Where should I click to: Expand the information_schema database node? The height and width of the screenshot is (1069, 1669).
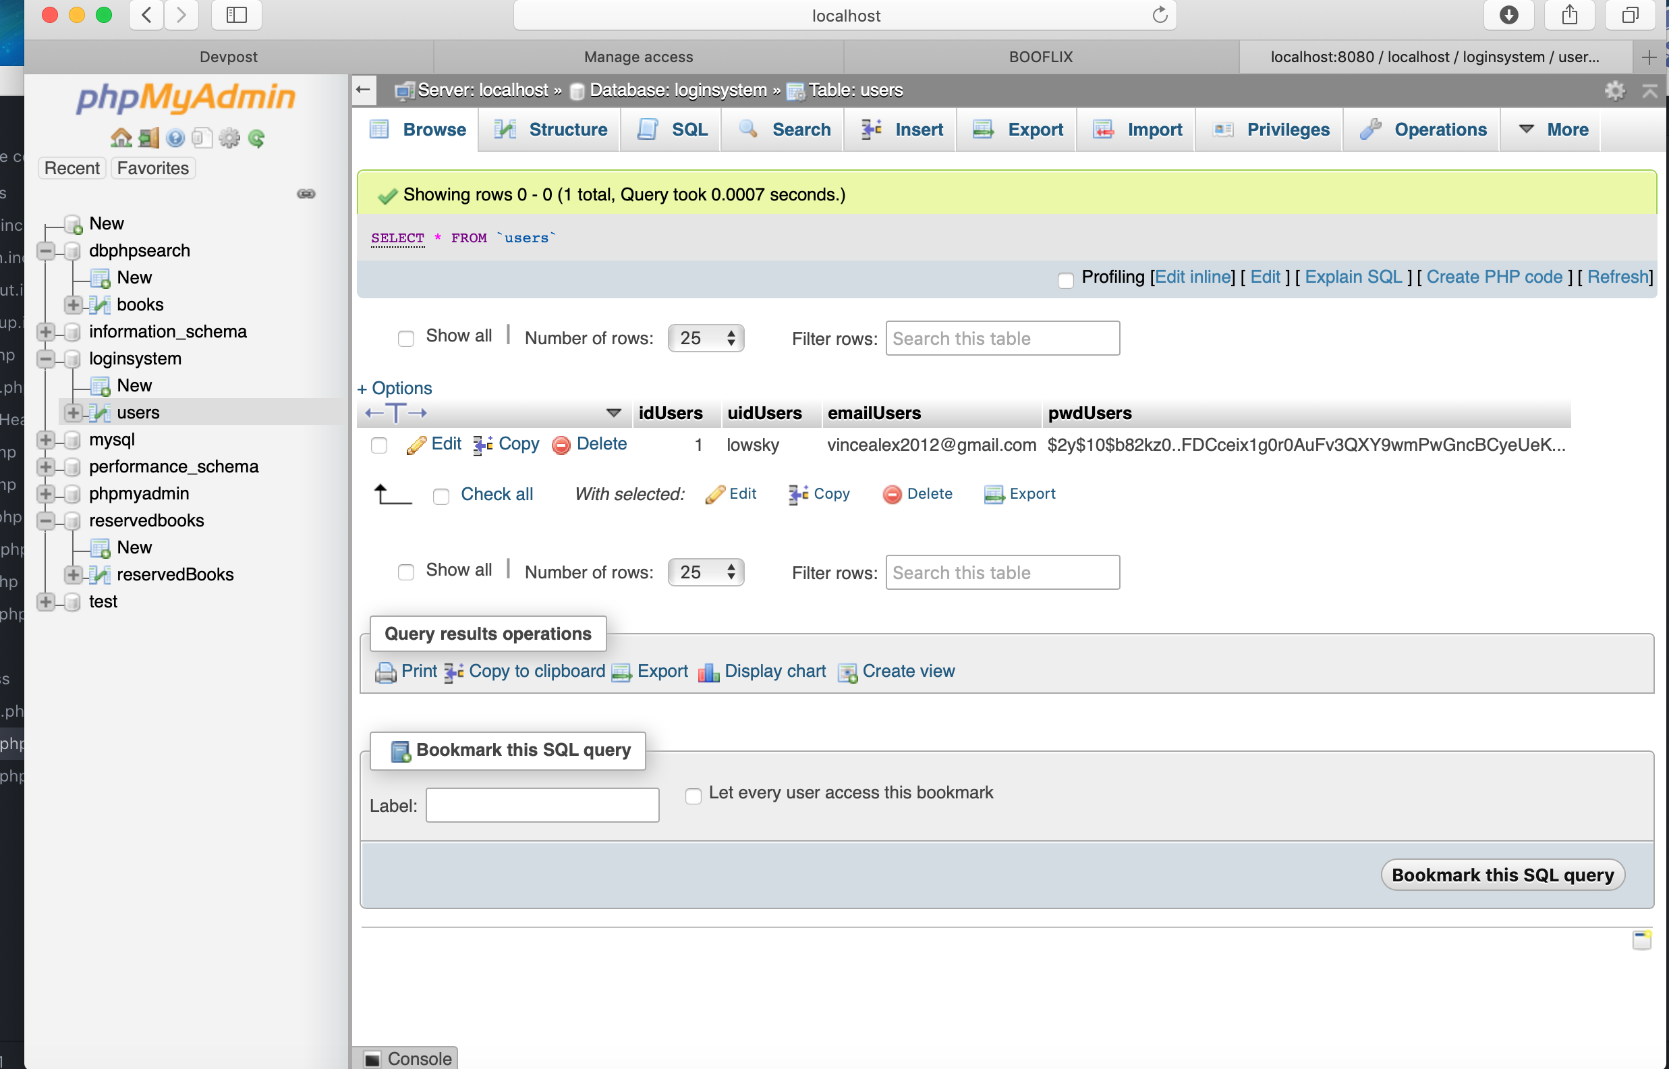[x=46, y=332]
